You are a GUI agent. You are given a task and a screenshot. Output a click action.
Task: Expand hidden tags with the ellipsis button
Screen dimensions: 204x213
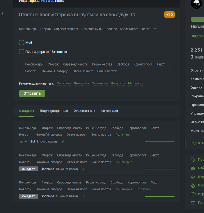click(x=156, y=29)
